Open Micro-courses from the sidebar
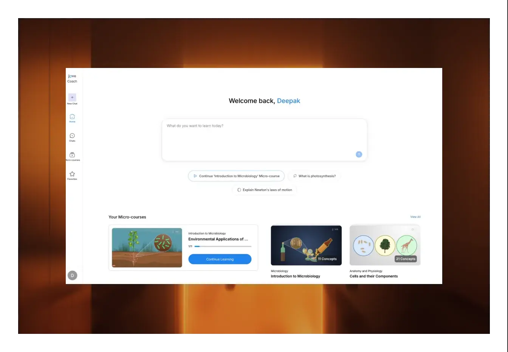Viewport: 508px width, 352px height. point(72,156)
